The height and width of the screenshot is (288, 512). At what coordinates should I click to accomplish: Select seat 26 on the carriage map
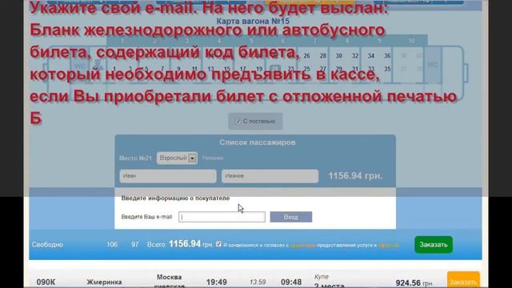306,56
